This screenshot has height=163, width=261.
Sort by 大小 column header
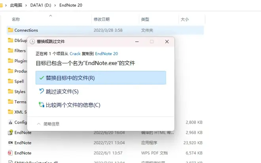pos(185,19)
